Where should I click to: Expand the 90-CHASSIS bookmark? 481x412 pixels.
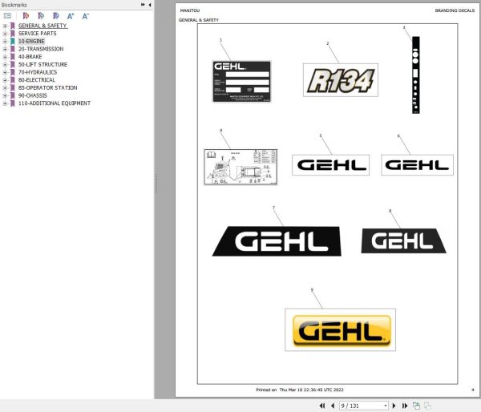coord(5,95)
